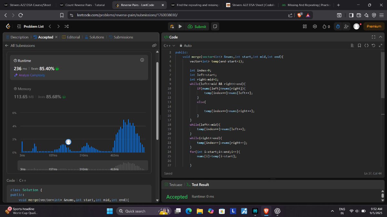Maximize the Code panel with fullscreen icon
Screen dimensions: 387x217
pyautogui.click(x=374, y=37)
